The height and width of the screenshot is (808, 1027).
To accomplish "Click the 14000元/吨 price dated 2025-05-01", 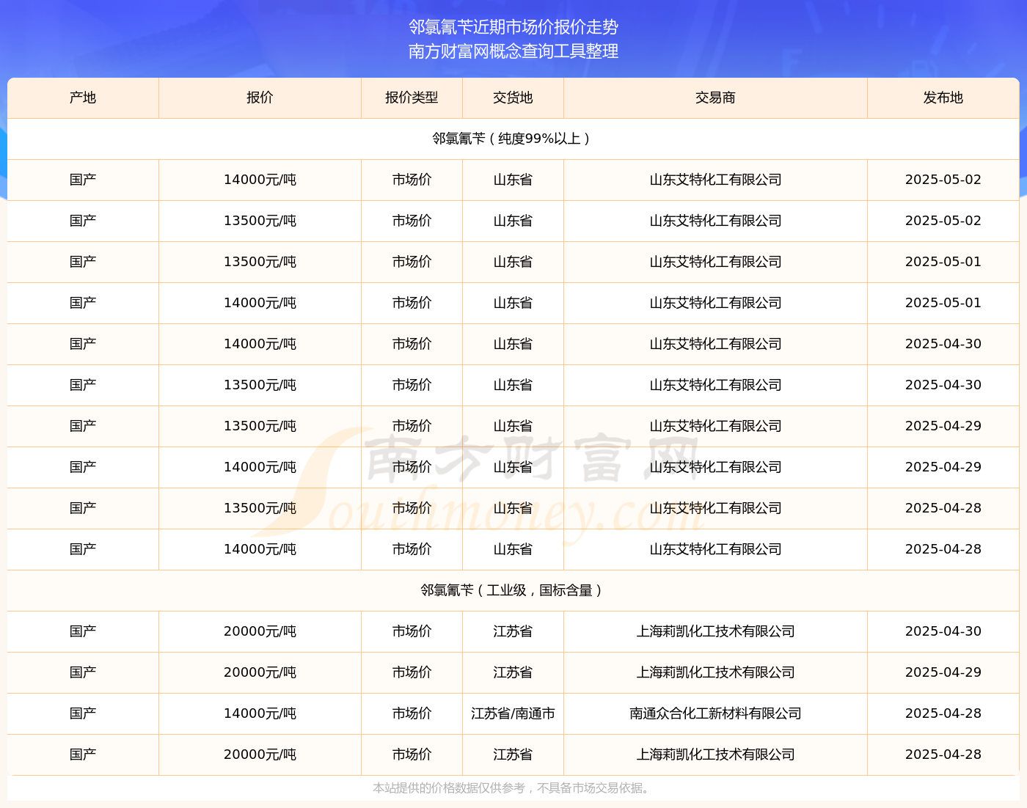I will point(260,303).
